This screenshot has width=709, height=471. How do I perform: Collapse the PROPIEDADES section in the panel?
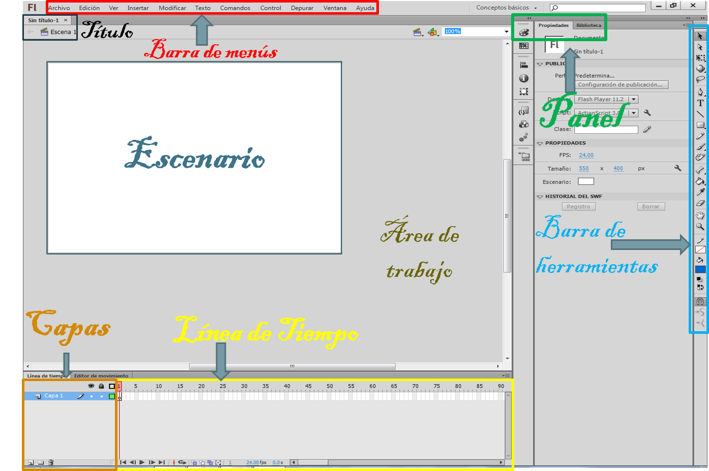pyautogui.click(x=540, y=143)
